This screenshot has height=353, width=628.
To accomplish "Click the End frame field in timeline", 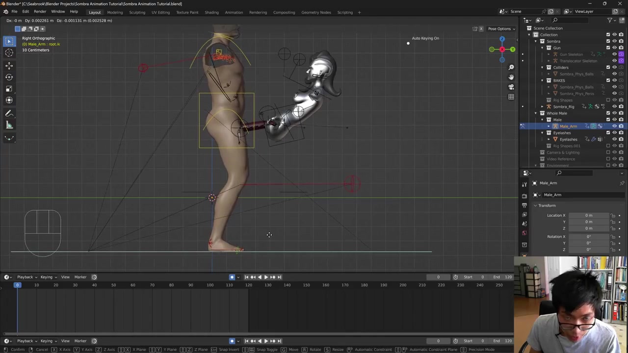I will 504,277.
